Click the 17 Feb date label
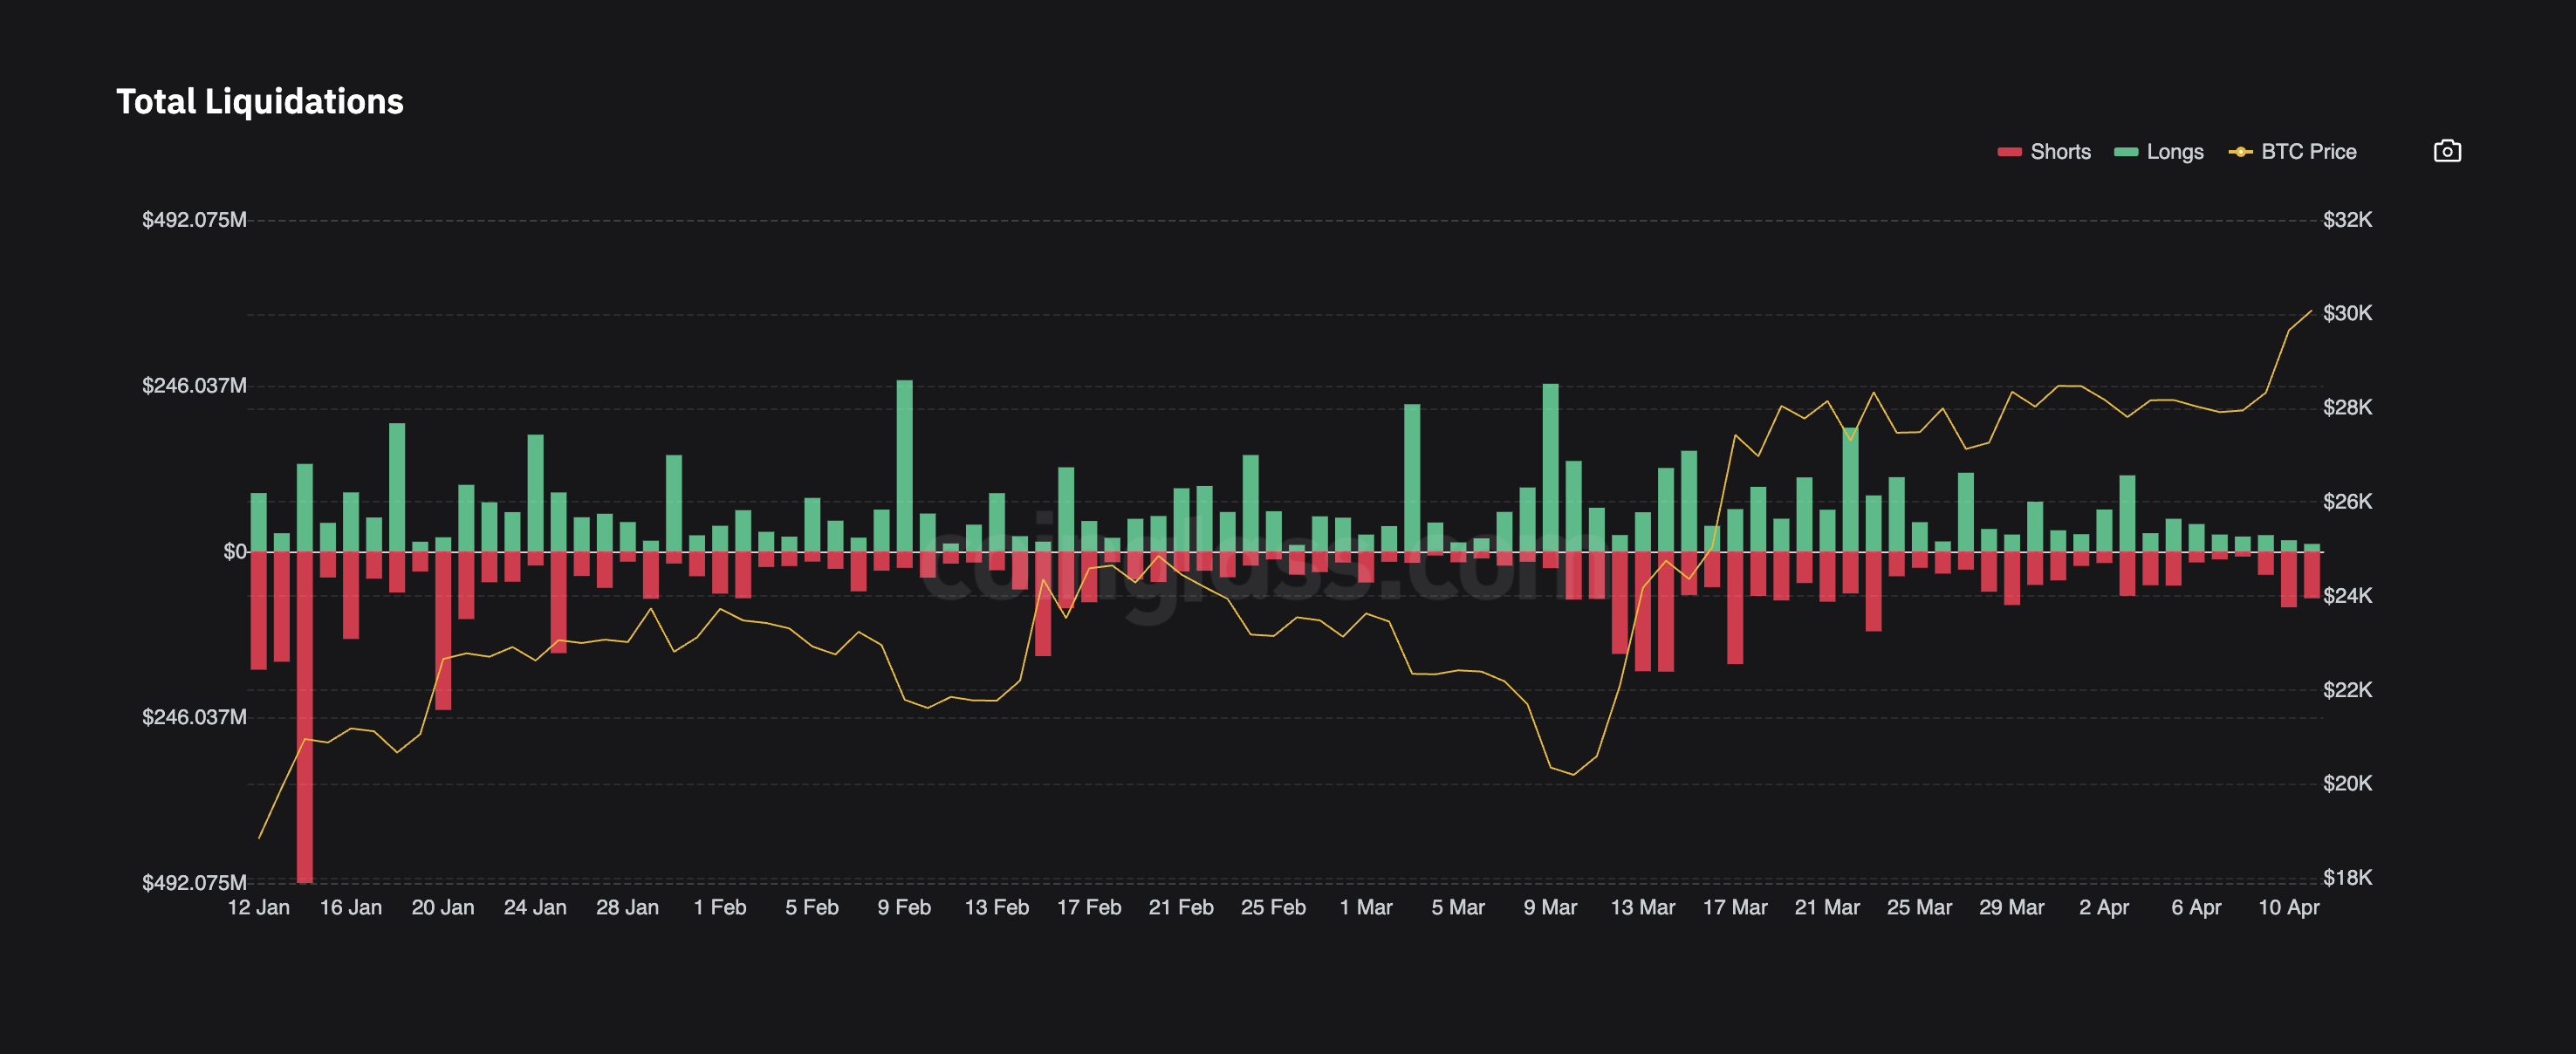The height and width of the screenshot is (1054, 2576). 1089,907
